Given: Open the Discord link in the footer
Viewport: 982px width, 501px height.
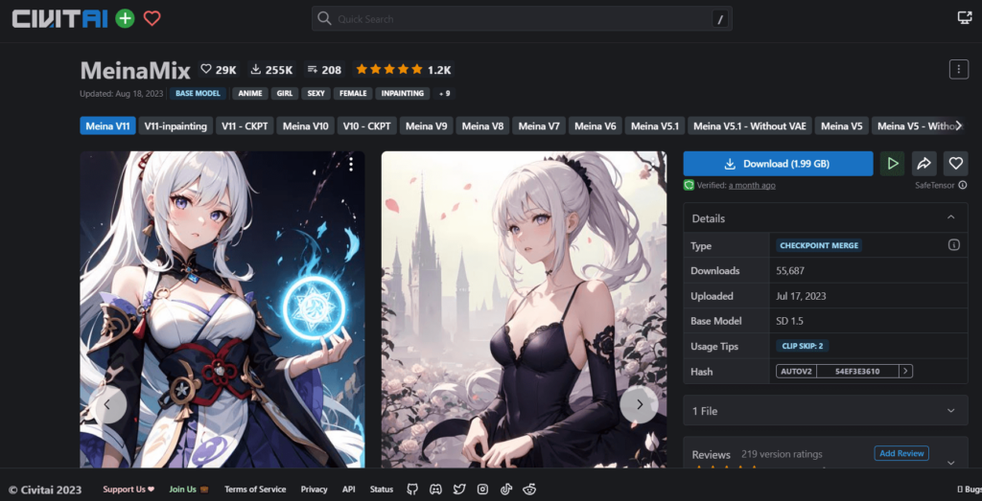Looking at the screenshot, I should pyautogui.click(x=436, y=490).
